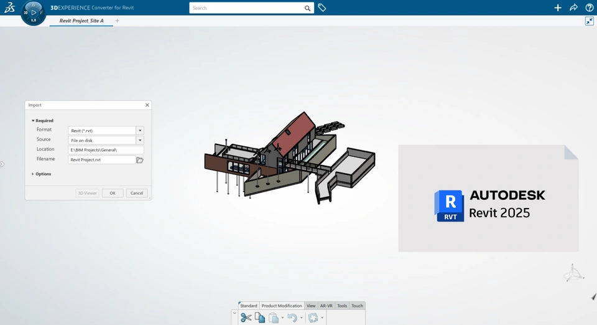The width and height of the screenshot is (597, 325).
Task: Open the compass play button
Action: (34, 12)
